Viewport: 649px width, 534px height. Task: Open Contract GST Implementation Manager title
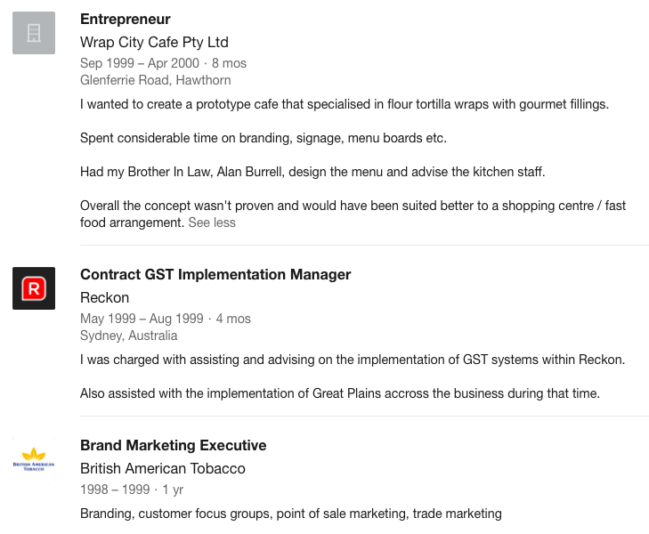point(215,275)
